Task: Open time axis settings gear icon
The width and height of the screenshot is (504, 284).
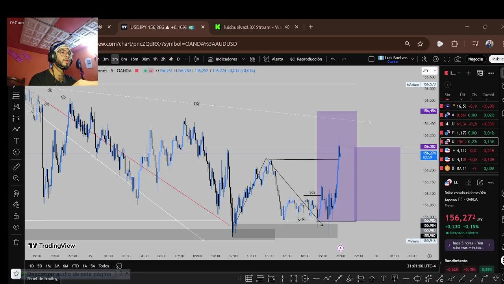Action: [x=430, y=256]
